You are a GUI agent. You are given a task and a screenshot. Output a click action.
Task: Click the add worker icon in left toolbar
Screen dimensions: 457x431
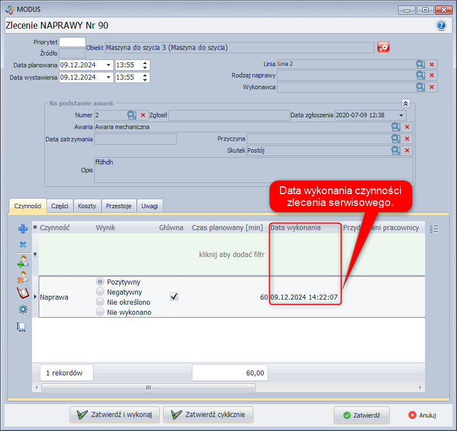[x=22, y=261]
